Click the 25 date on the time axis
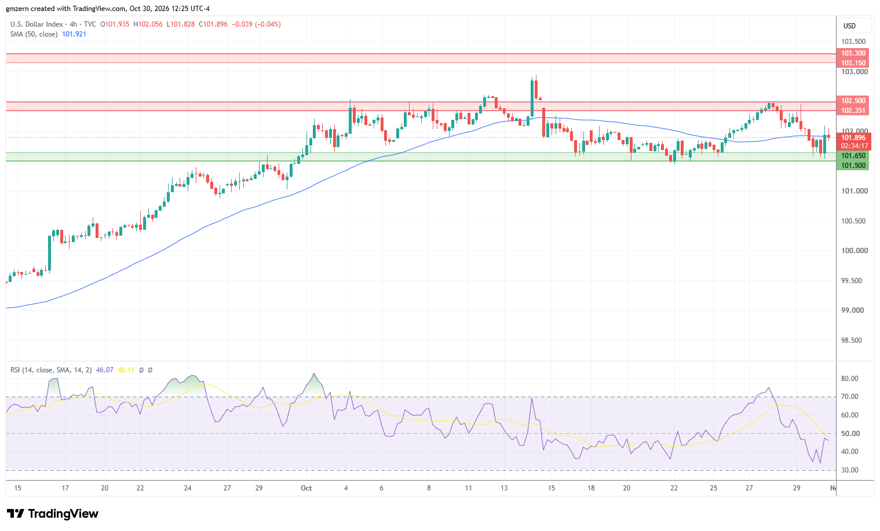Image resolution: width=880 pixels, height=531 pixels. [x=713, y=488]
